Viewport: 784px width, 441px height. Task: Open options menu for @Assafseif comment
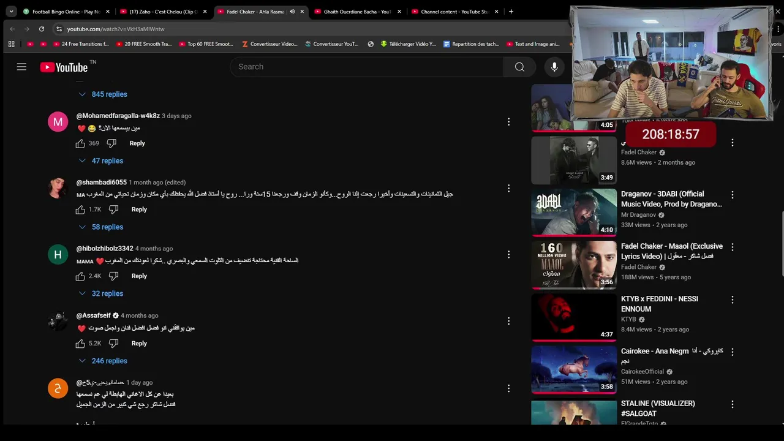508,321
